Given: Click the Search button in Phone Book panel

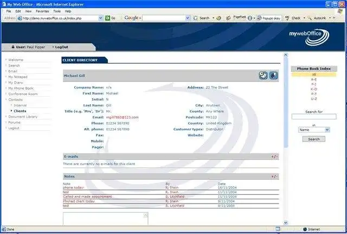Looking at the screenshot, I should 314,139.
